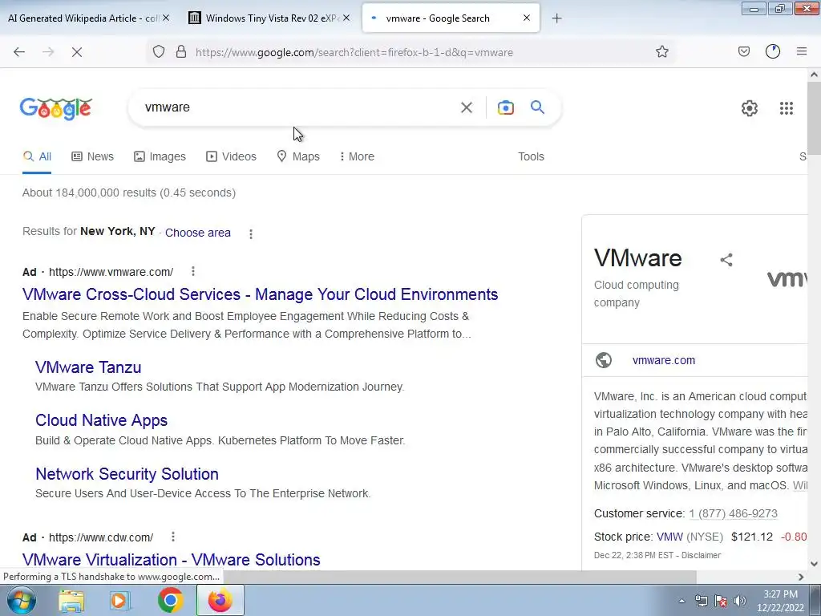Image resolution: width=821 pixels, height=616 pixels.
Task: Select the All results tab
Action: 37,156
